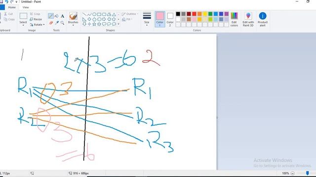
Task: Click the Crop button
Action: coord(35,14)
